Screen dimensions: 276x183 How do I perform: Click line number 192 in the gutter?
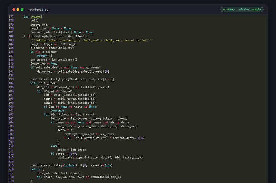(x=11, y=75)
